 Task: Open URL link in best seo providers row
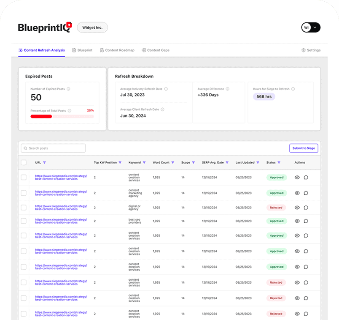click(x=61, y=221)
